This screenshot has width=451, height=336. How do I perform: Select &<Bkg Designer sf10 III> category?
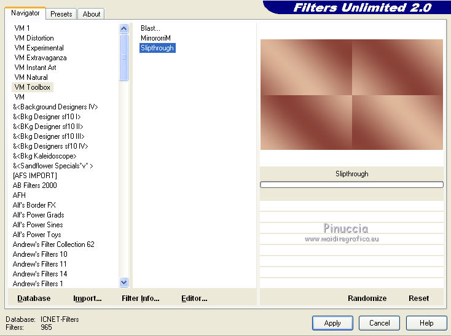49,136
